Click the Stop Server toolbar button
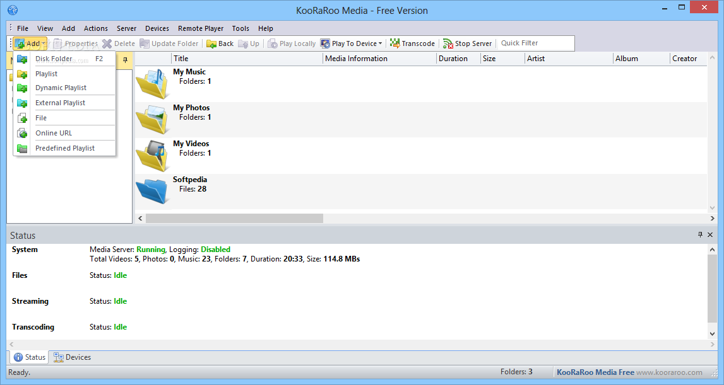 [x=467, y=43]
